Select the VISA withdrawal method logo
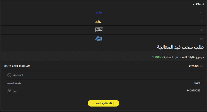The width and height of the screenshot is (207, 112). click(99, 13)
